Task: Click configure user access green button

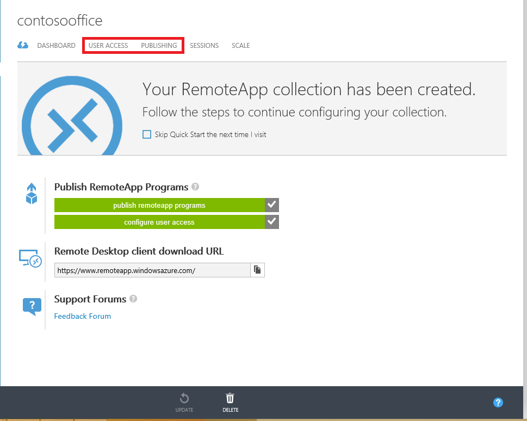Action: pos(159,222)
